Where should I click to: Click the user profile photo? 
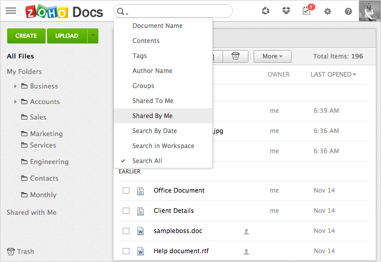point(370,11)
